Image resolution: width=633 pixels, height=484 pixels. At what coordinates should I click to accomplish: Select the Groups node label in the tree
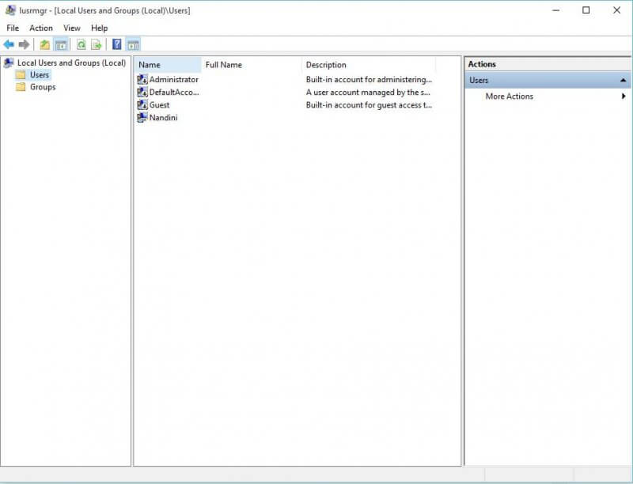tap(43, 87)
